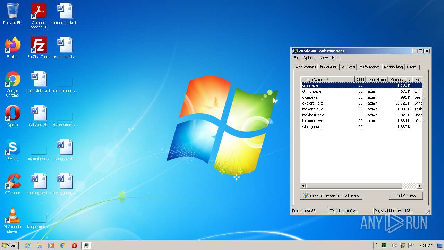Click the clock showing 7:38 AM

[426, 245]
